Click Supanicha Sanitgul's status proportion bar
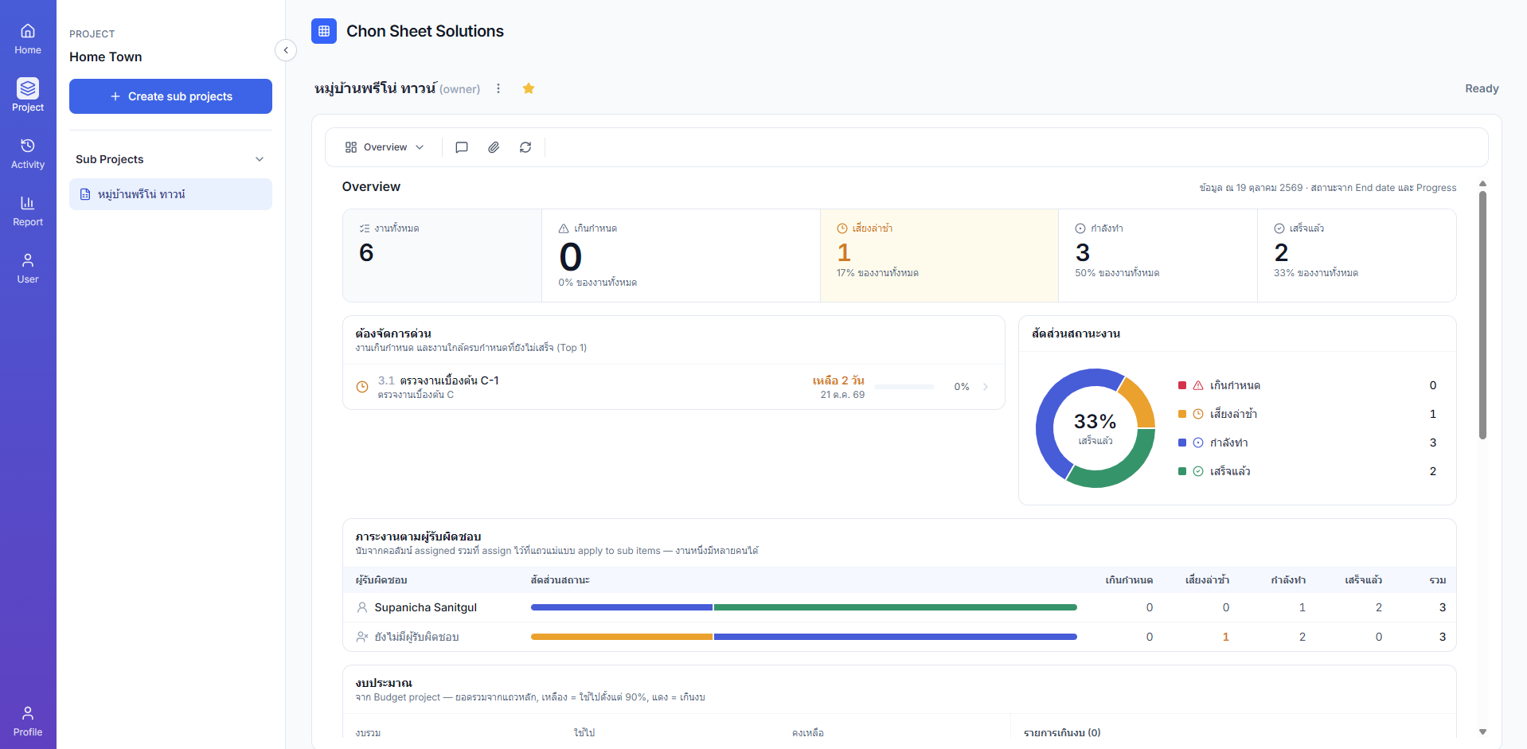The width and height of the screenshot is (1527, 749). 804,607
